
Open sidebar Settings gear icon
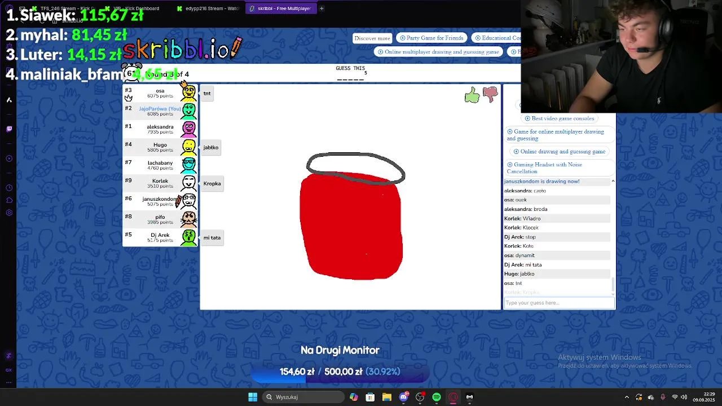tap(9, 213)
